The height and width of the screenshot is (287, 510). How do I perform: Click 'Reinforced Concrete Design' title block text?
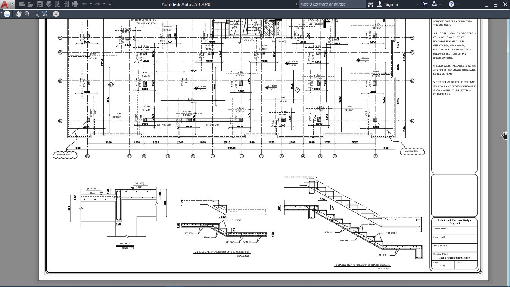[x=454, y=220]
